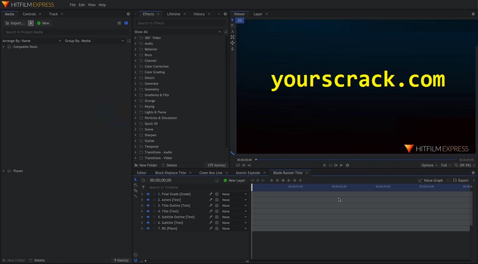This screenshot has height=264, width=478.
Task: Select the arrow selection tool in Viewer
Action: 232,20
